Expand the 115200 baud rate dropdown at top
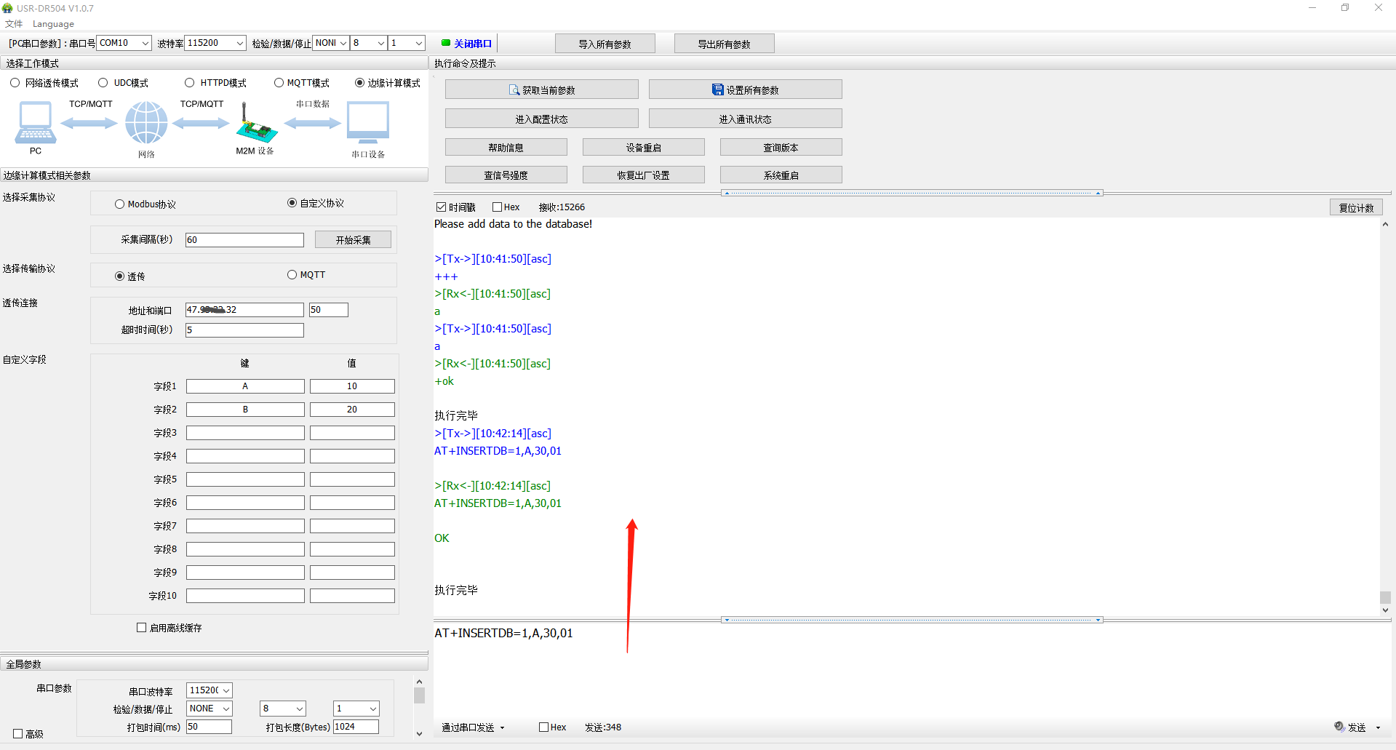Image resolution: width=1396 pixels, height=750 pixels. pos(239,43)
